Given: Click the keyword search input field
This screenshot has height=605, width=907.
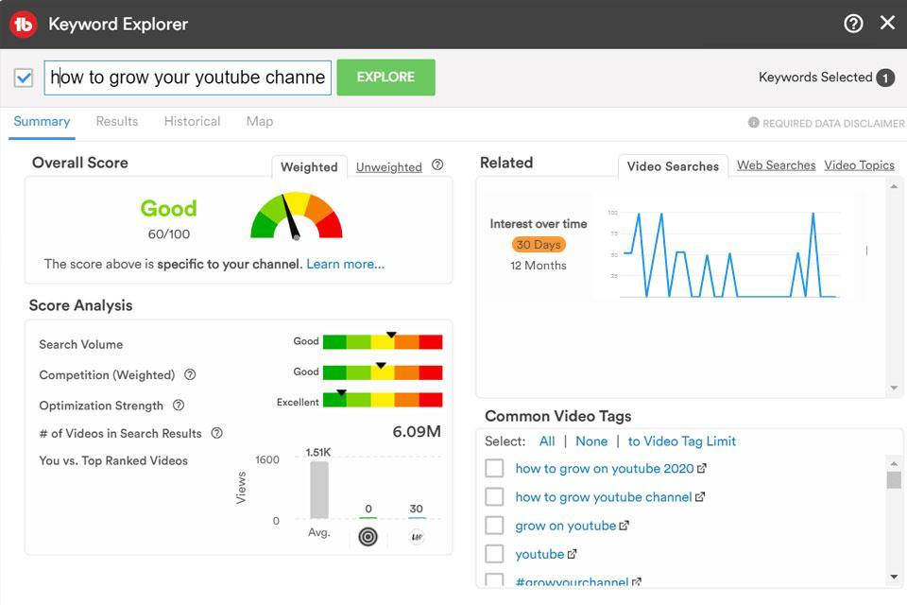Looking at the screenshot, I should (187, 78).
